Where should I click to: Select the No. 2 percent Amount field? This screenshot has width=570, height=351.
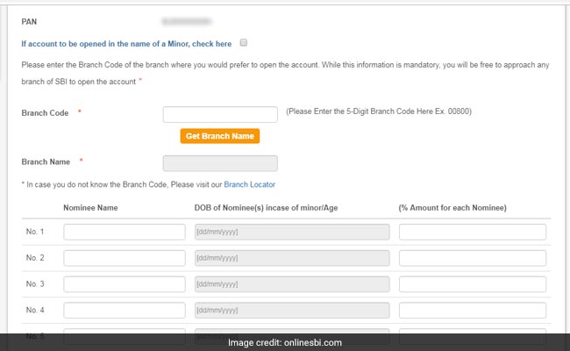pos(472,258)
